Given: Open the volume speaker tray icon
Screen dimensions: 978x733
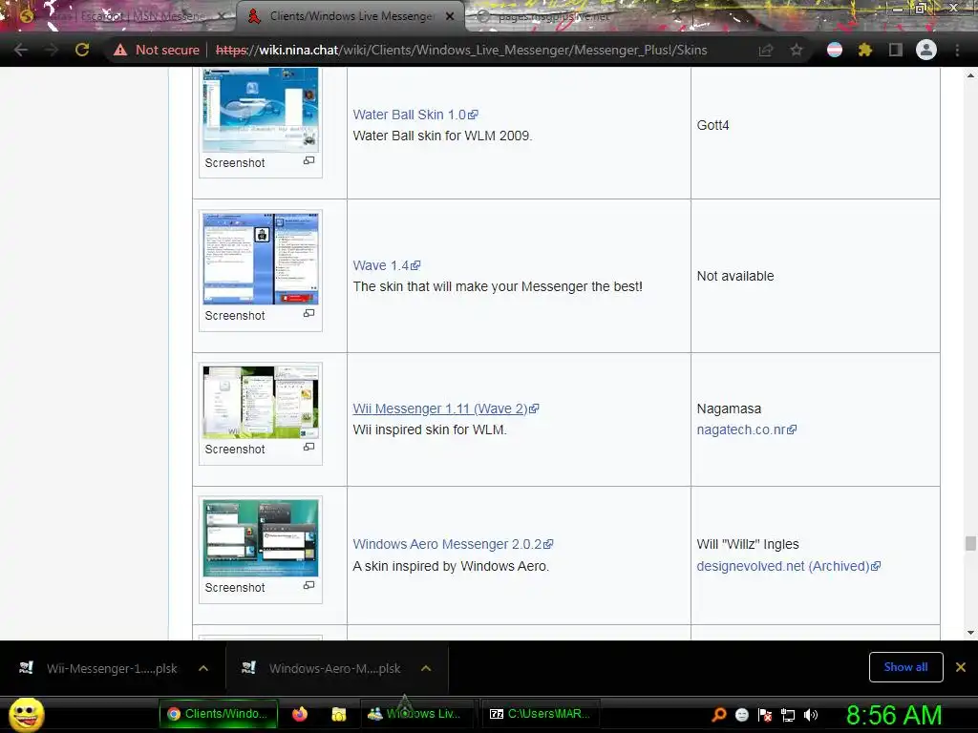Looking at the screenshot, I should click(811, 714).
